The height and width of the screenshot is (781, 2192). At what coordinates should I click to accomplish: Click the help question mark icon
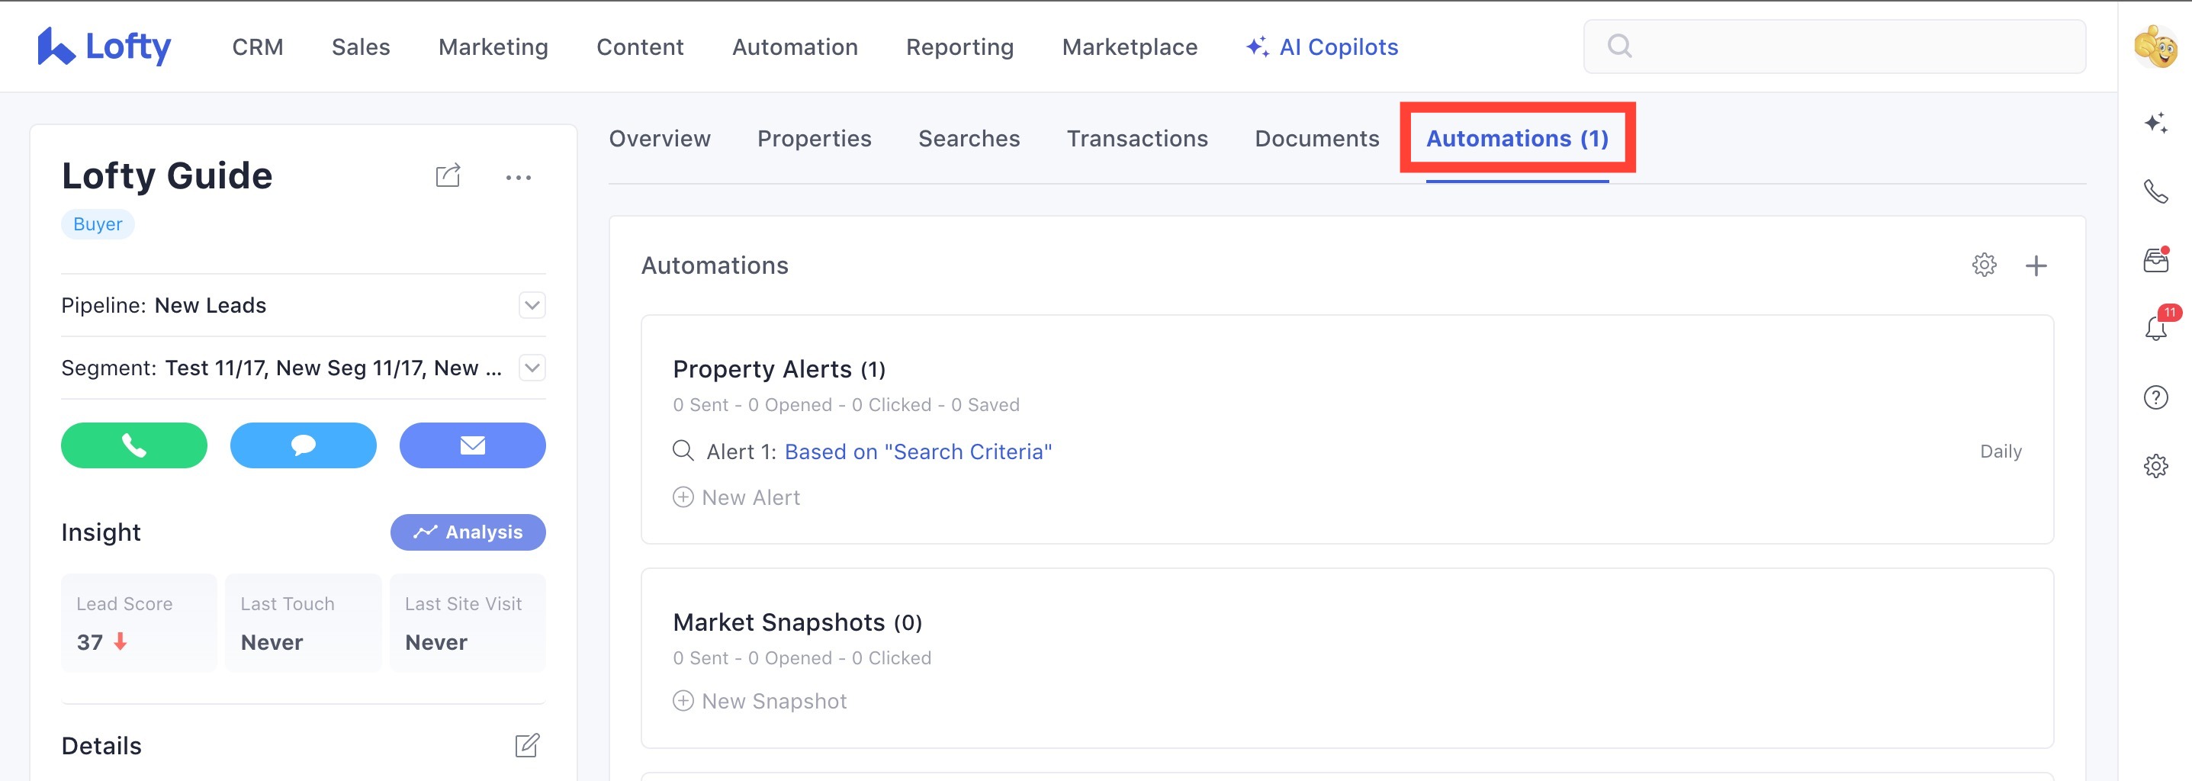click(2155, 397)
